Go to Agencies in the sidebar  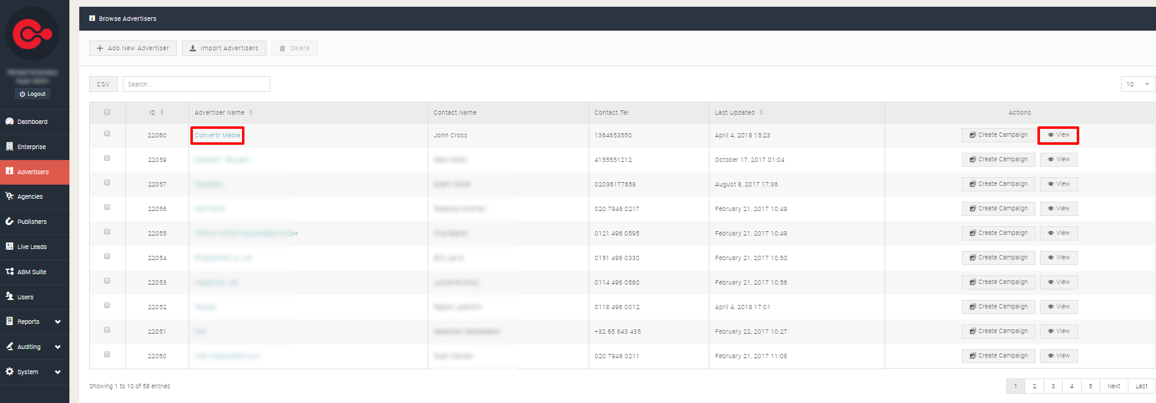29,197
